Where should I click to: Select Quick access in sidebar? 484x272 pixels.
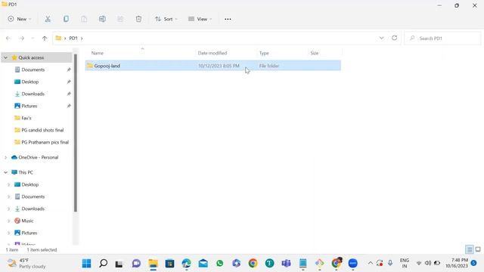pyautogui.click(x=31, y=57)
